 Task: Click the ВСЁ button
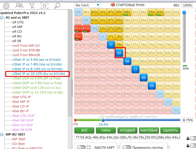coord(84,130)
